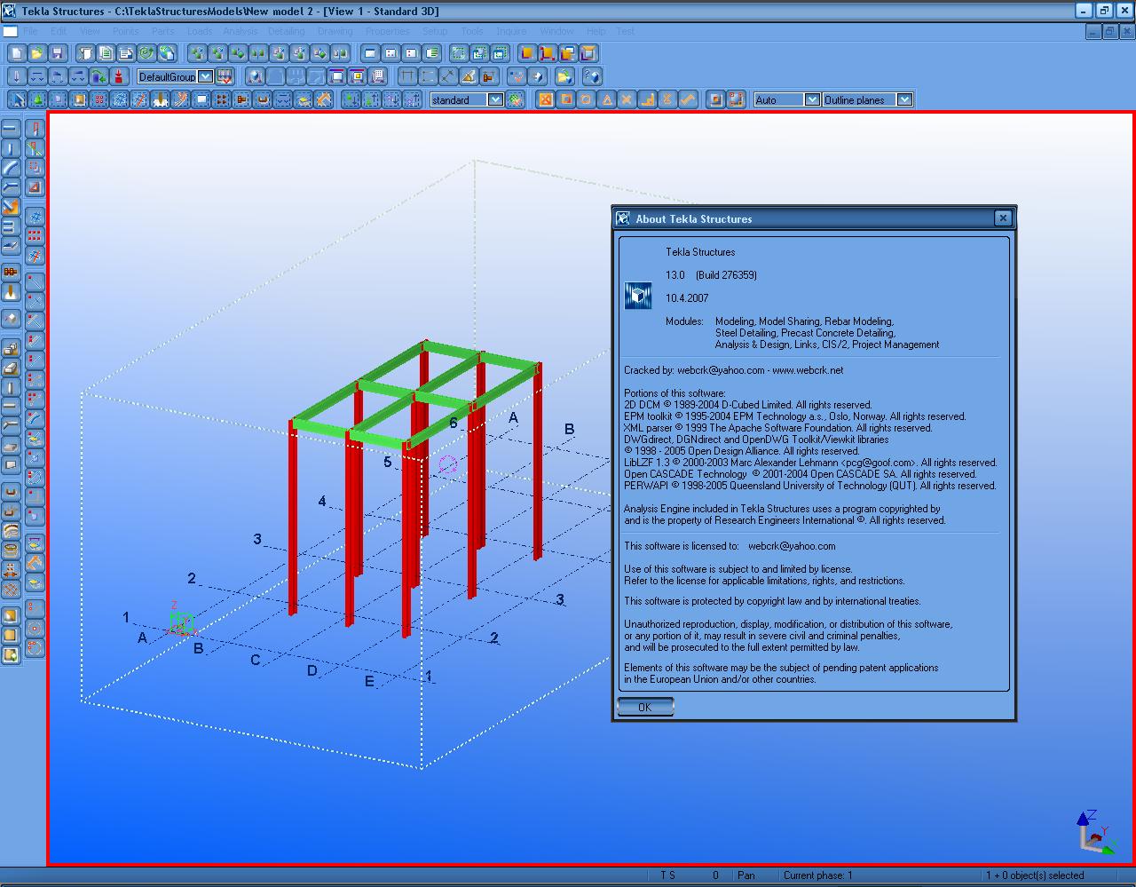Click the bolt creation icon in left toolbar
Viewport: 1136px width, 887px height.
click(10, 272)
